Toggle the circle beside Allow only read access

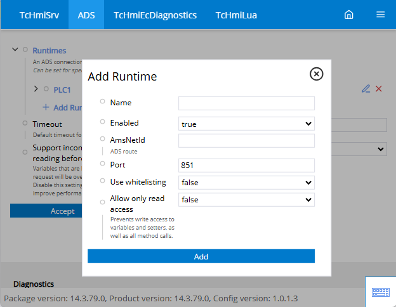click(102, 202)
